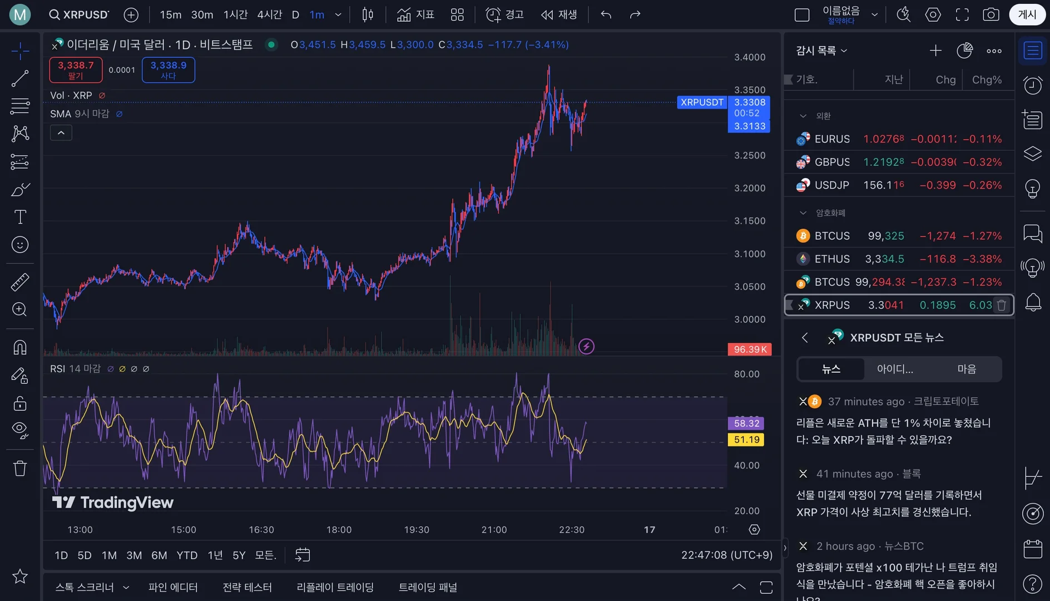This screenshot has height=601, width=1050.
Task: Open watchlist advanced view pie icon
Action: 965,51
